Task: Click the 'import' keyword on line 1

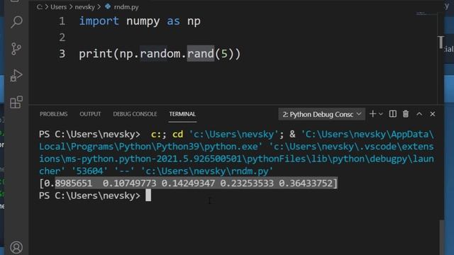Action: tap(99, 21)
